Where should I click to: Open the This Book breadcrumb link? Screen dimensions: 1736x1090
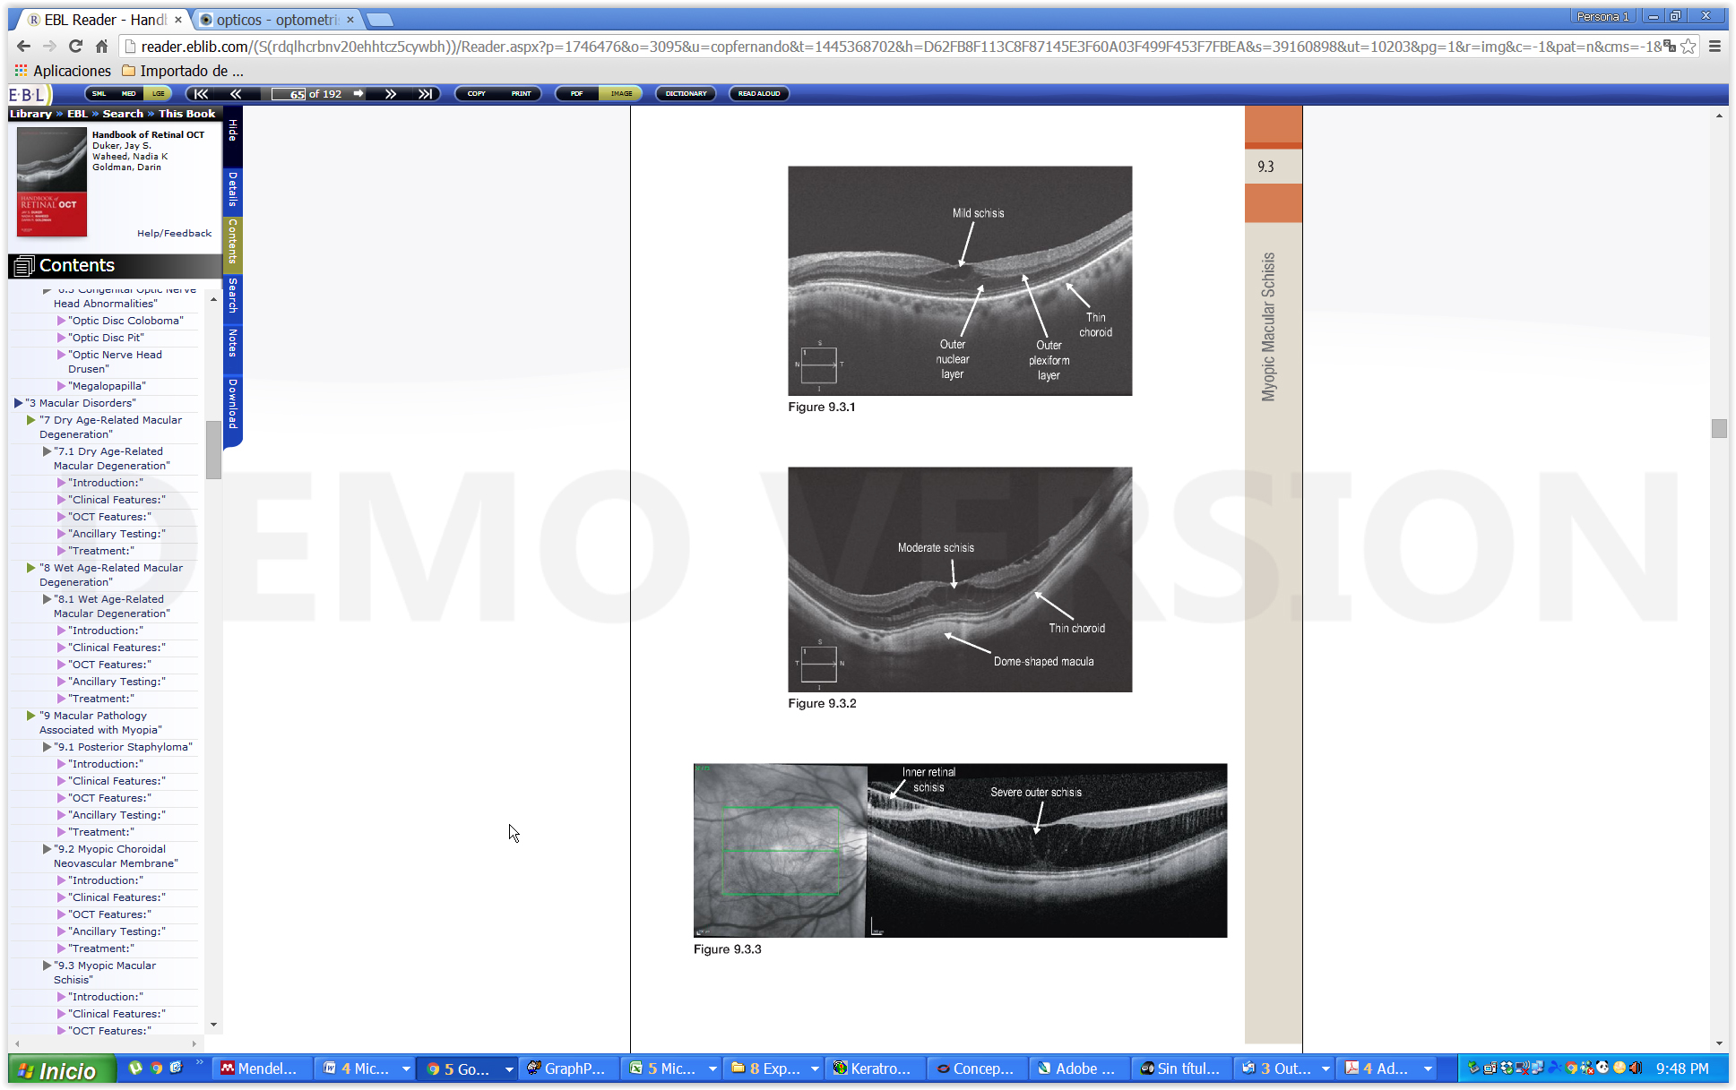[x=186, y=114]
